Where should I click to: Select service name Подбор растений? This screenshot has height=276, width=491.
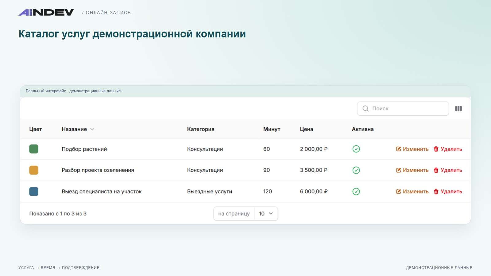(84, 149)
